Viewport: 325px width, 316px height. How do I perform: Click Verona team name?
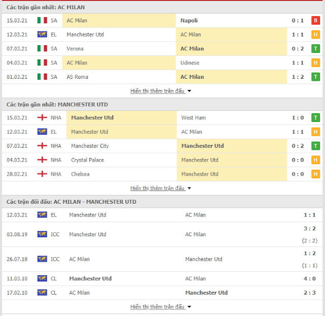[x=75, y=49]
